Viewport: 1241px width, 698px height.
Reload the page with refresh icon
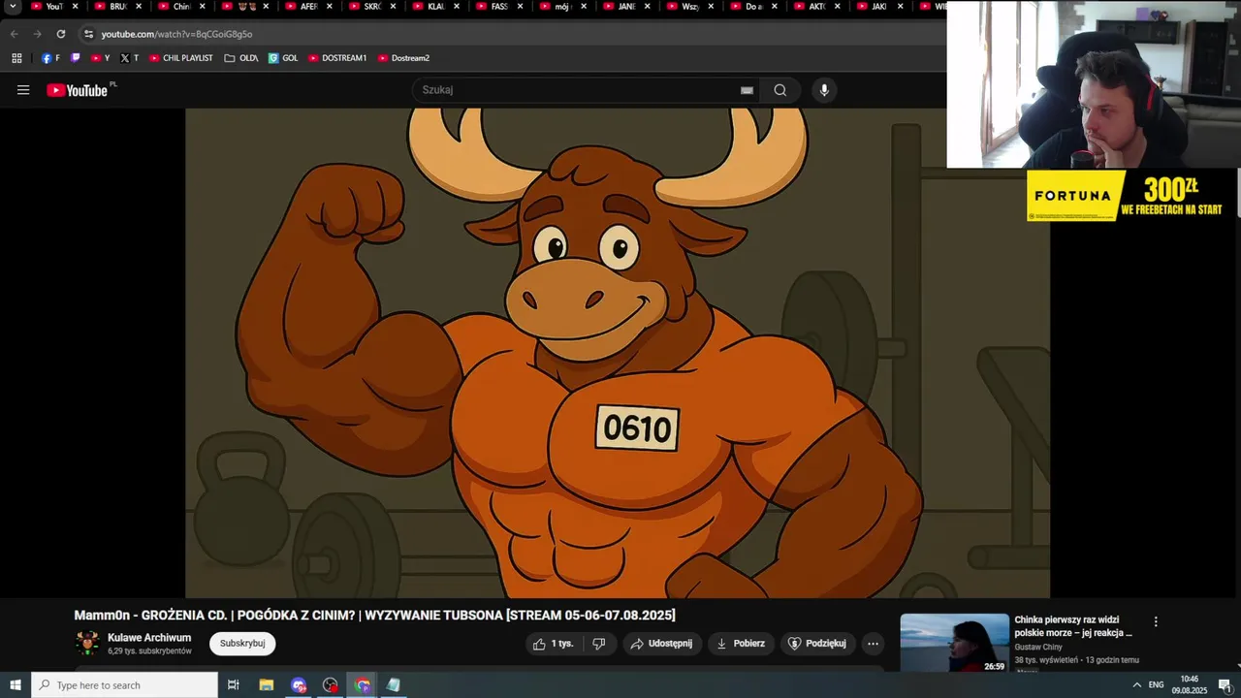(60, 34)
